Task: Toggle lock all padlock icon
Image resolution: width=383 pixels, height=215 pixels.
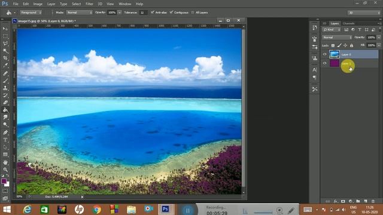Action: [351, 45]
